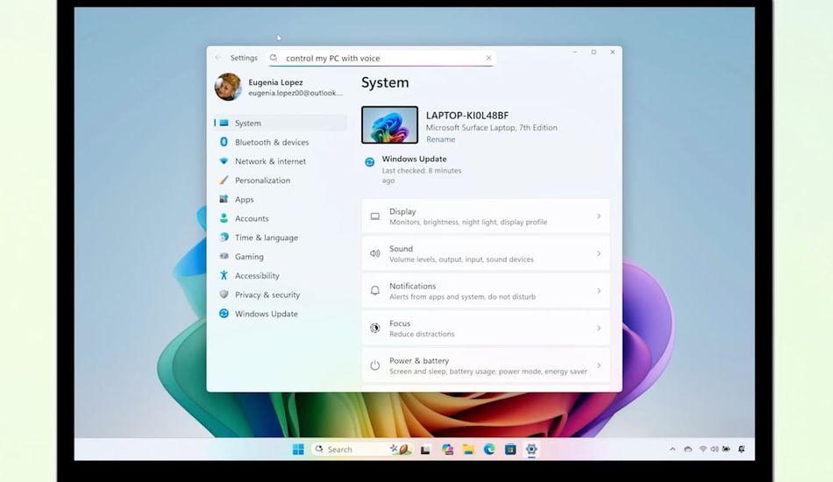Open Microsoft Edge from the taskbar
833x482 pixels.
pyautogui.click(x=489, y=450)
